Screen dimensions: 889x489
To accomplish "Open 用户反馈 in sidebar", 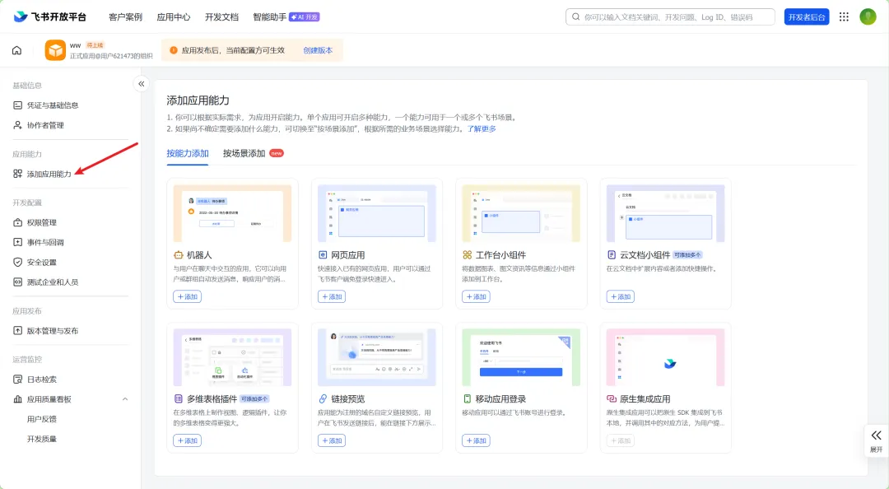I will pos(42,419).
